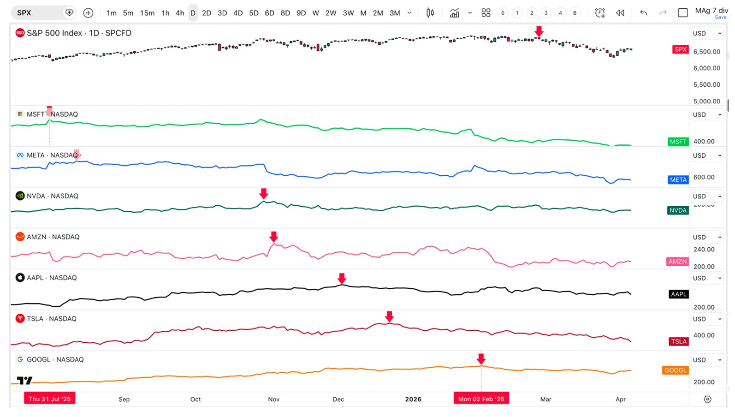Click the diamond icon beside SPX
Screen dimensions: 735x417
pos(69,13)
